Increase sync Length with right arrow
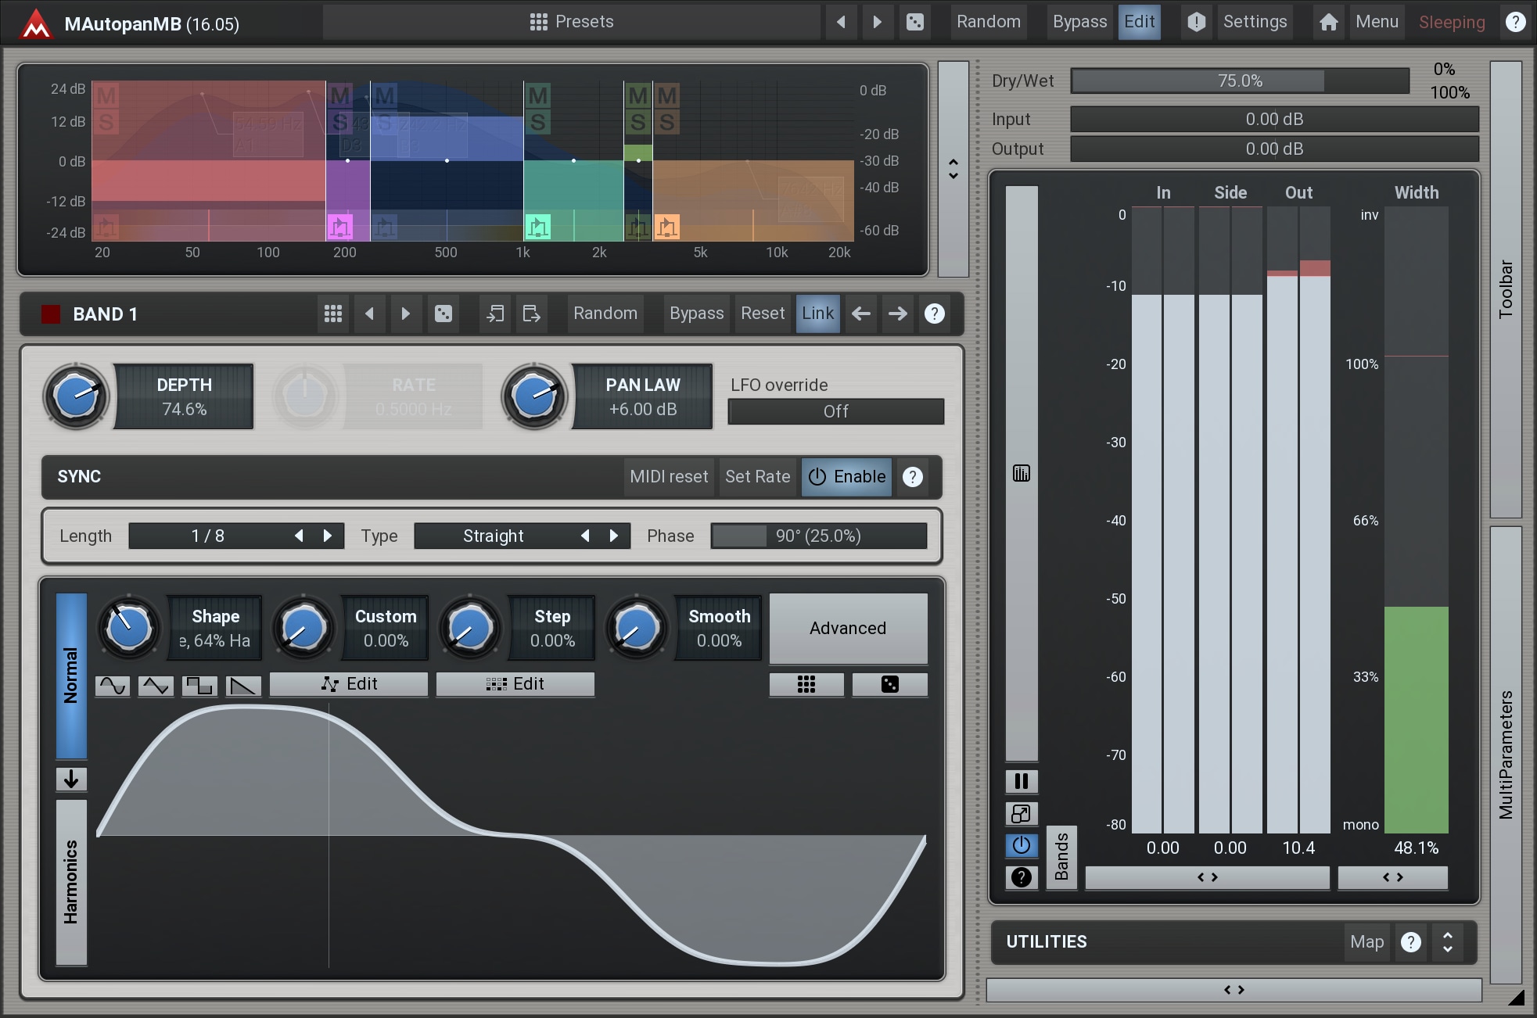 [328, 536]
